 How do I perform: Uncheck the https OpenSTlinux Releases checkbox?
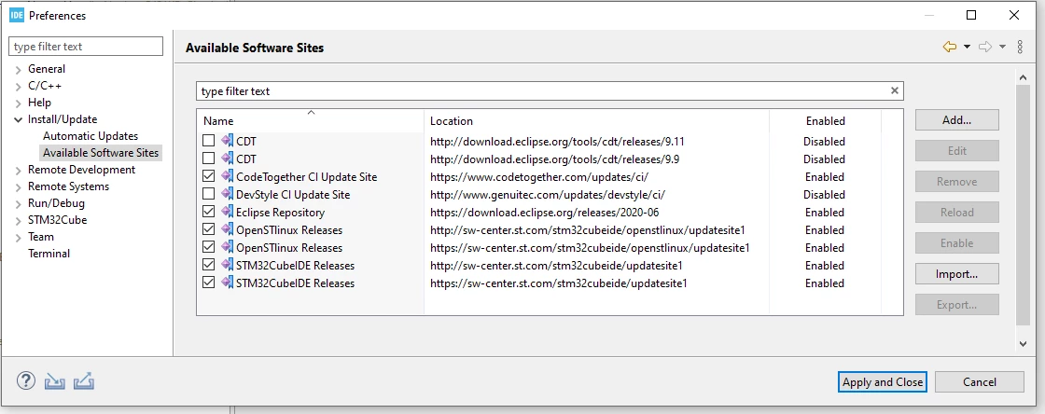(x=209, y=247)
